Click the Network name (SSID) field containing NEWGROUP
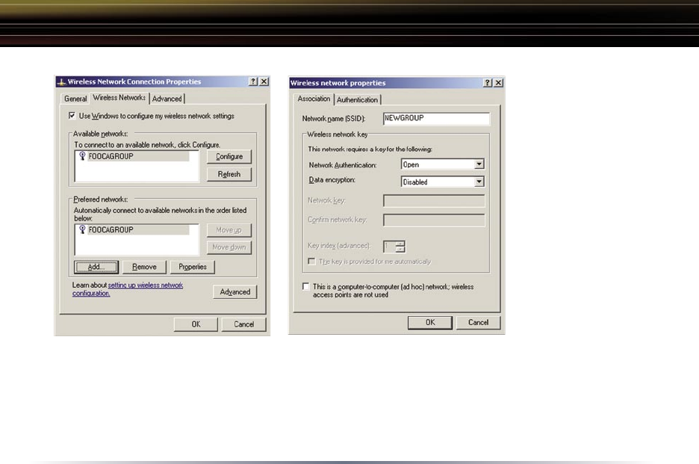Screen dimensions: 699x464 point(436,118)
